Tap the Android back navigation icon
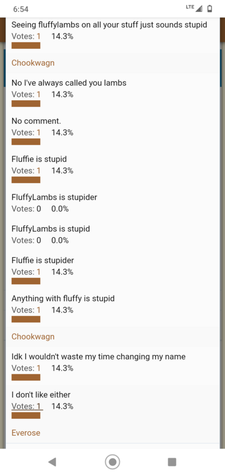This screenshot has height=475, width=225. click(x=52, y=462)
